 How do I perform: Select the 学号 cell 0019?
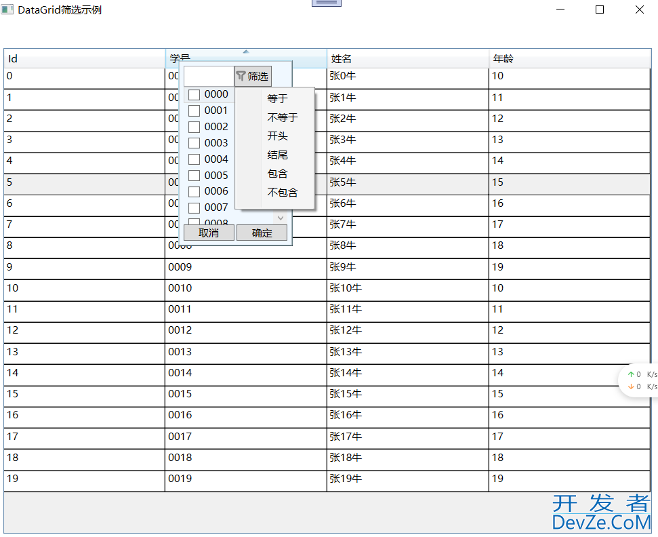click(x=246, y=481)
